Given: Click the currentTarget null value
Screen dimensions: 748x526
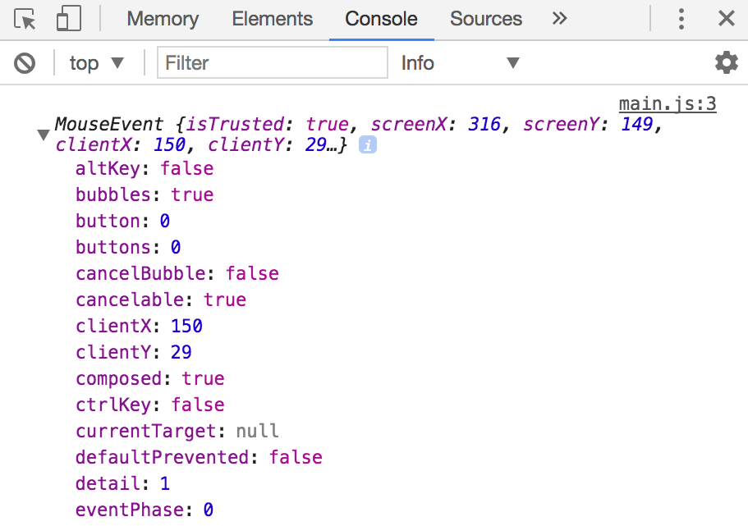Looking at the screenshot, I should coord(257,431).
